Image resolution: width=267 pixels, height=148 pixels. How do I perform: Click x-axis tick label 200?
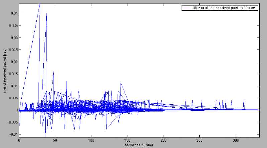coord(164,140)
